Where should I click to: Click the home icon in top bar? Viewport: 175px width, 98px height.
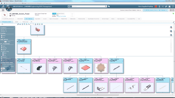pyautogui.click(x=169, y=6)
